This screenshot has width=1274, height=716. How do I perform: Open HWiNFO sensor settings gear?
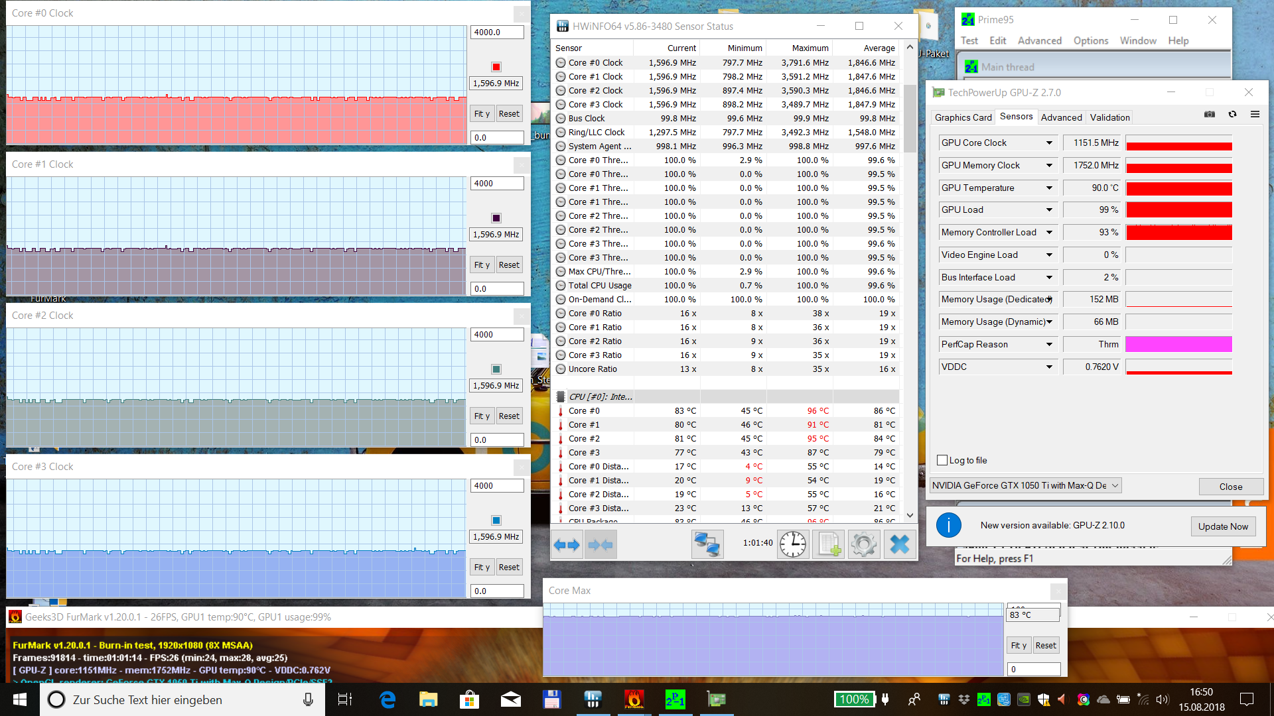coord(863,545)
